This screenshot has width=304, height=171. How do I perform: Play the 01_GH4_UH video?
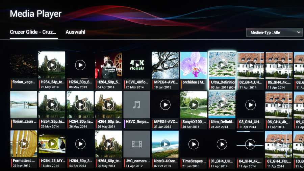[x=222, y=144]
